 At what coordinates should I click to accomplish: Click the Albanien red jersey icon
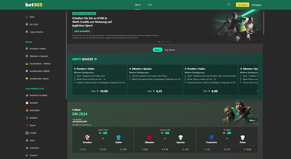[x=149, y=137]
